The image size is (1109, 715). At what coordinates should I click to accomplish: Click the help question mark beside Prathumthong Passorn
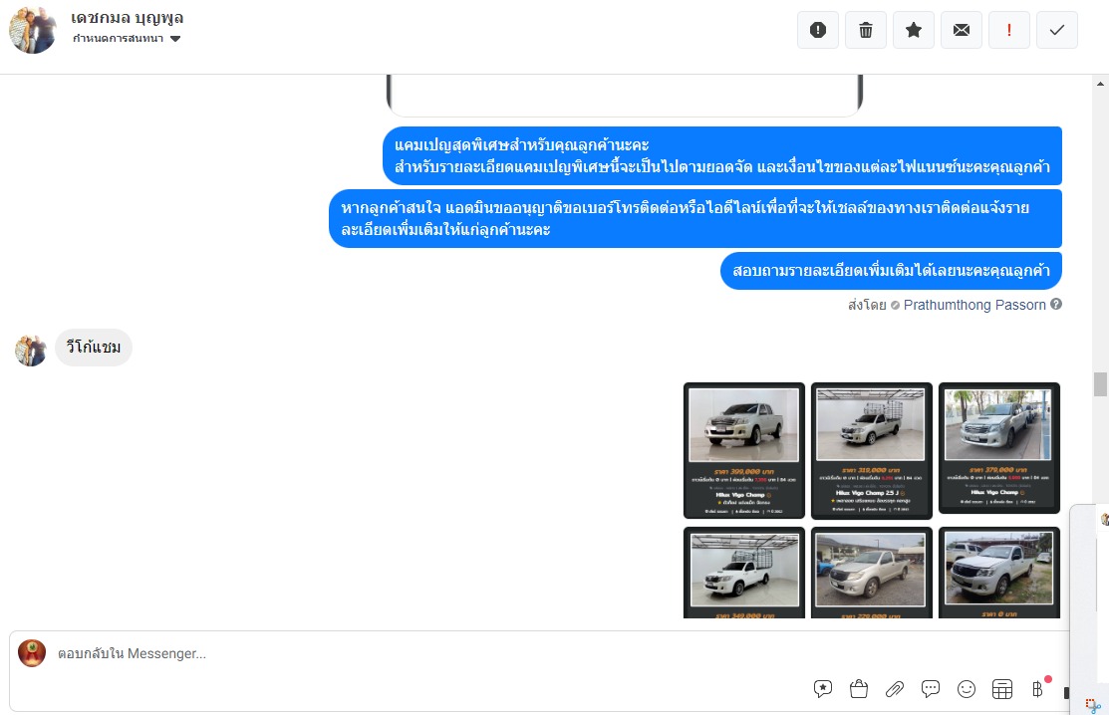pos(1056,304)
